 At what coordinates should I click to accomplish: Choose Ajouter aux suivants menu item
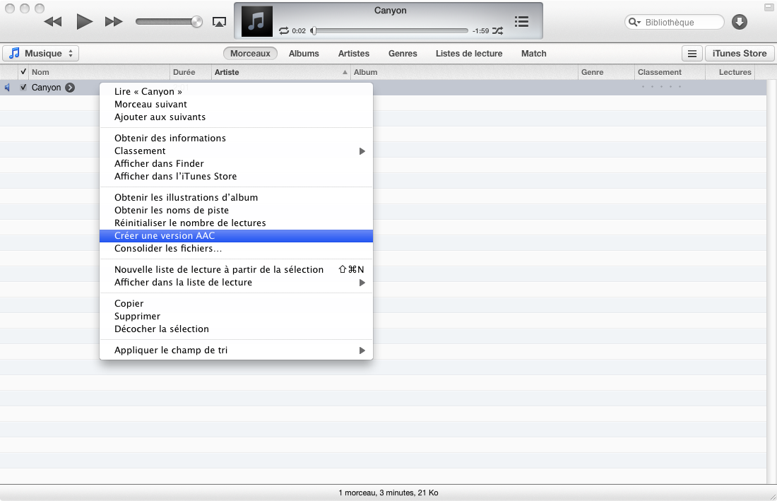coord(236,117)
